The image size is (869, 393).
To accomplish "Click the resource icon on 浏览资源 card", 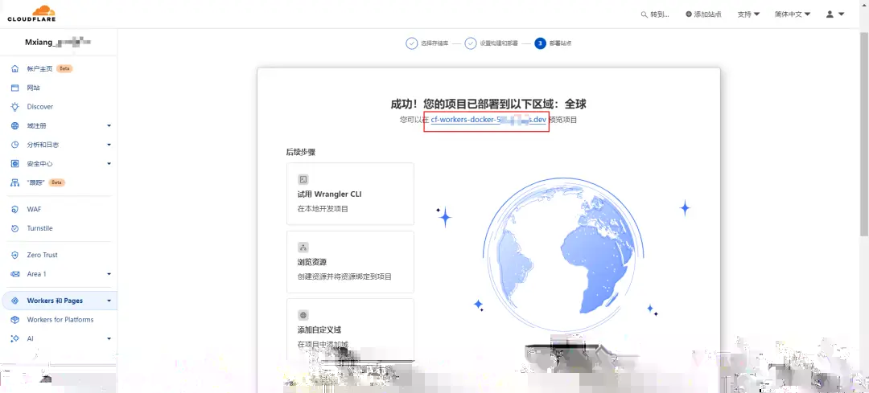I will [303, 248].
